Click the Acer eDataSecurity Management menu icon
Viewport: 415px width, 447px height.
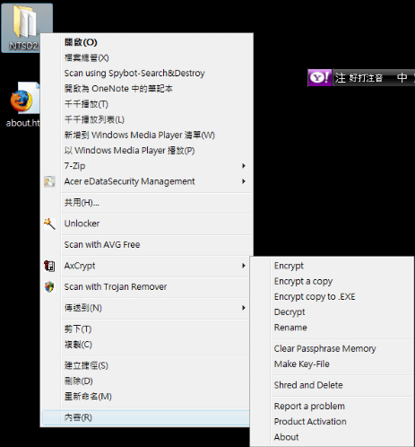[49, 181]
